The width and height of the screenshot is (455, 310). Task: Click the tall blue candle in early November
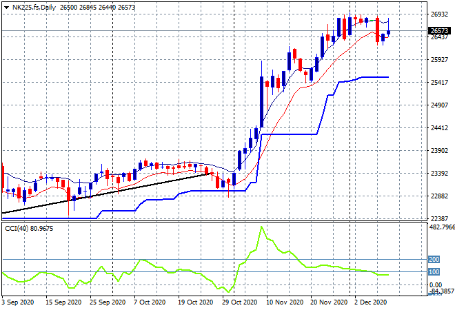[261, 102]
